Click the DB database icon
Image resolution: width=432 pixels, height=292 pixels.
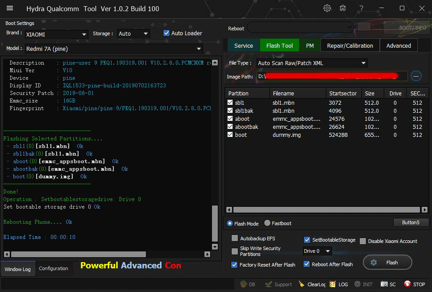click(x=248, y=284)
